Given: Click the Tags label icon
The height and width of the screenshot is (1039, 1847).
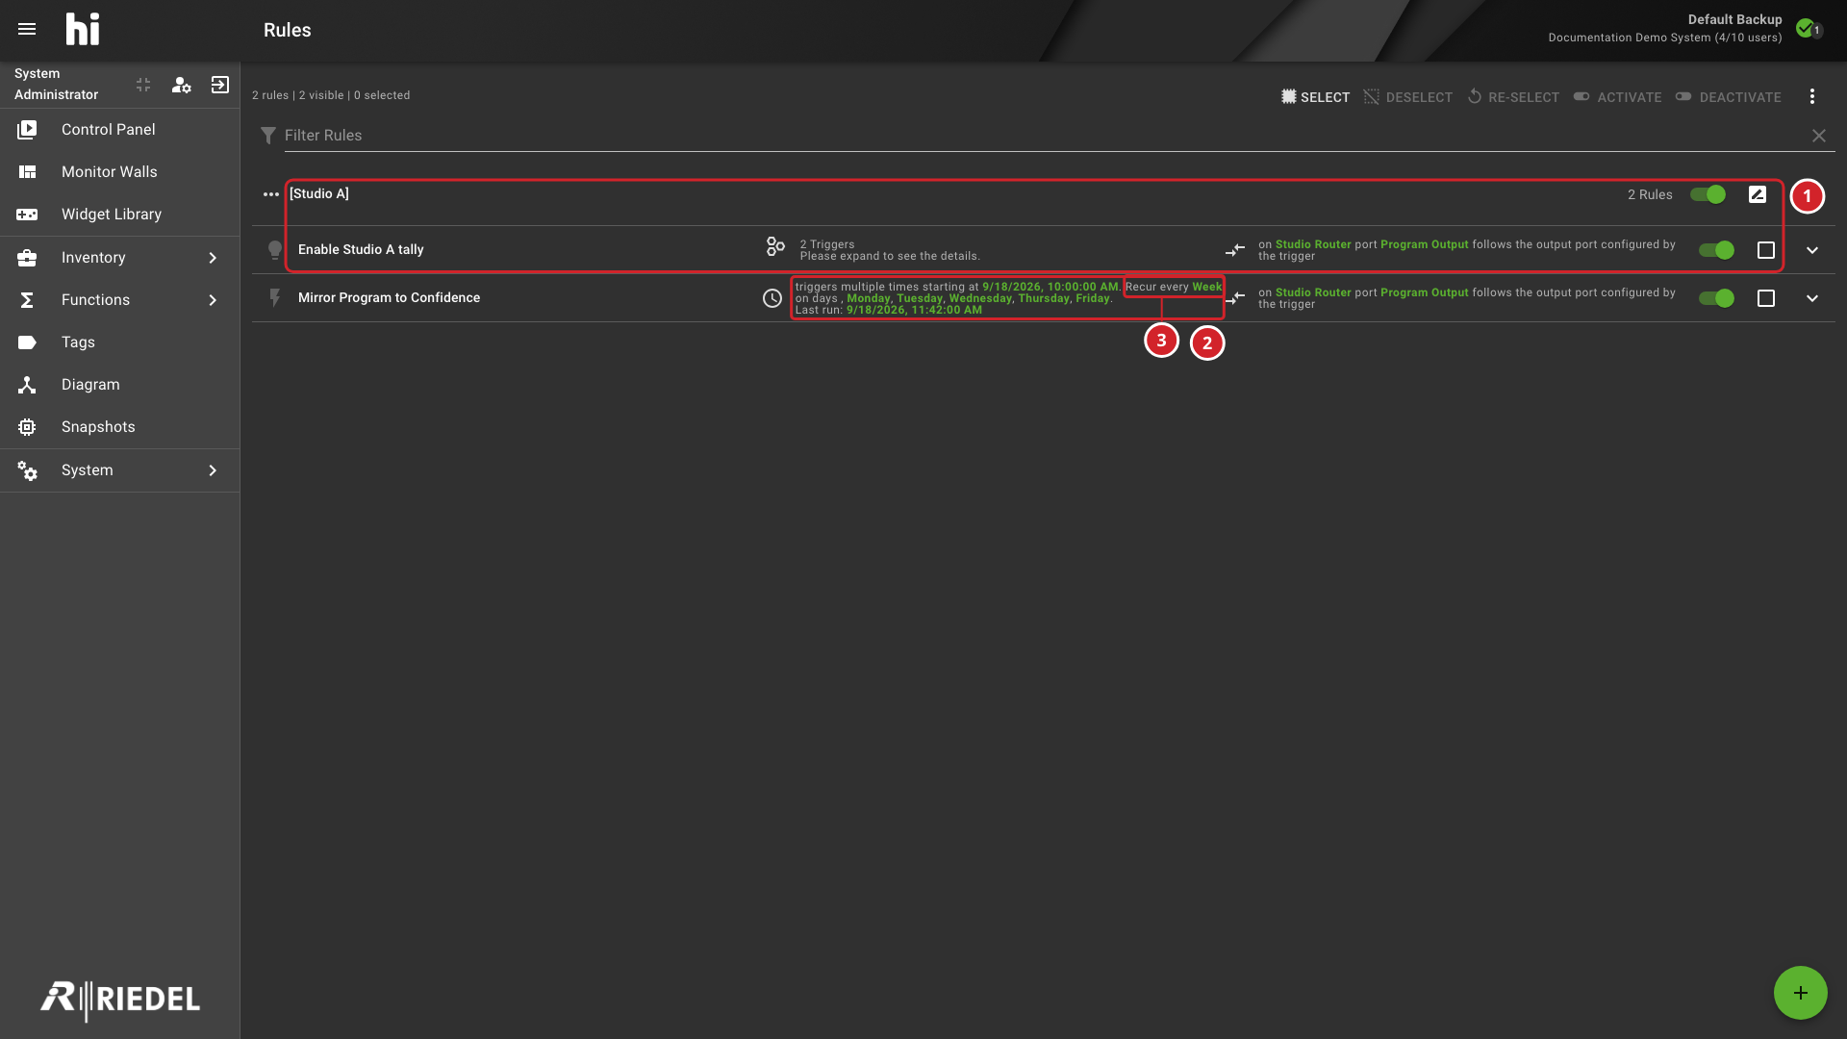Looking at the screenshot, I should coord(27,342).
